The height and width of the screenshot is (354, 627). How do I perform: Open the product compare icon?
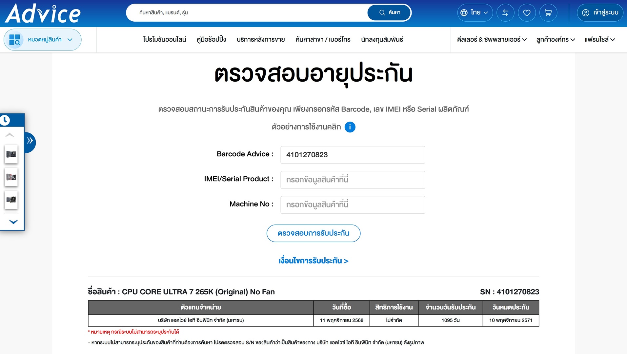point(505,13)
